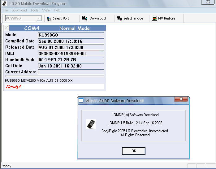Open the View menu

[x=46, y=10]
